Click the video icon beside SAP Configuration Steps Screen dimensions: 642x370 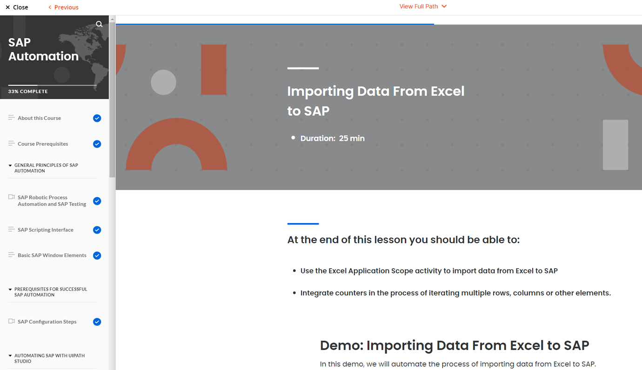pyautogui.click(x=12, y=321)
